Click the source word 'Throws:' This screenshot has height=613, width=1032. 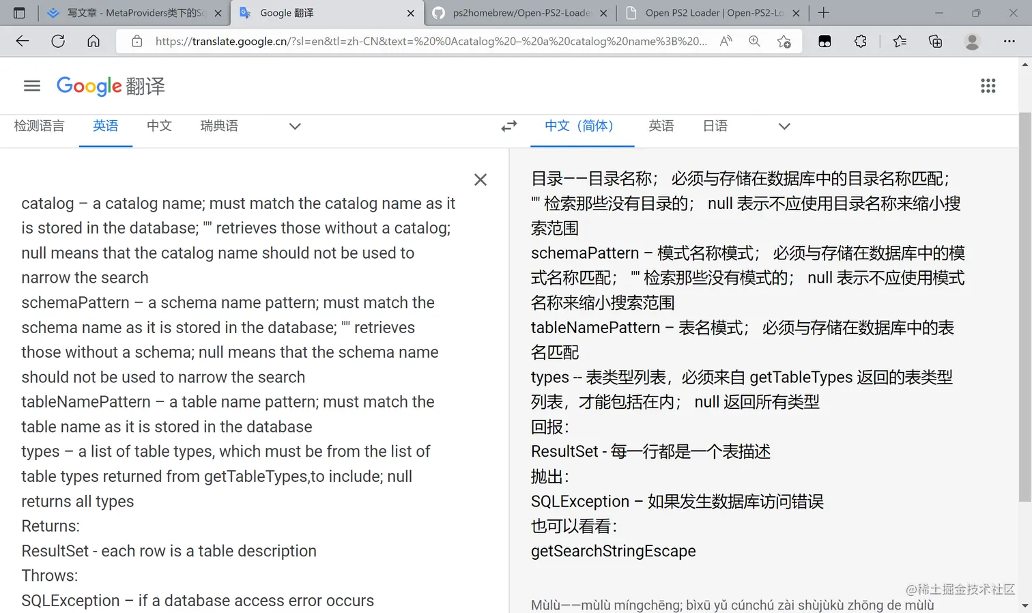pyautogui.click(x=50, y=575)
